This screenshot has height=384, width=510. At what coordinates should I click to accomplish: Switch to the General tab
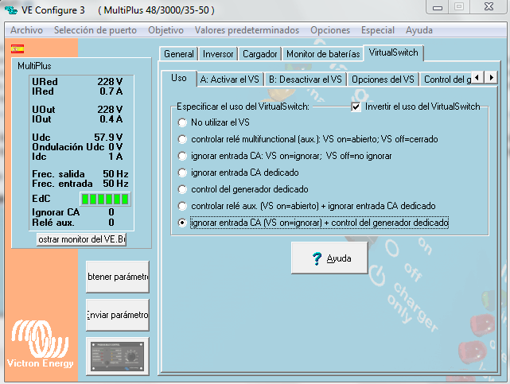(x=179, y=54)
